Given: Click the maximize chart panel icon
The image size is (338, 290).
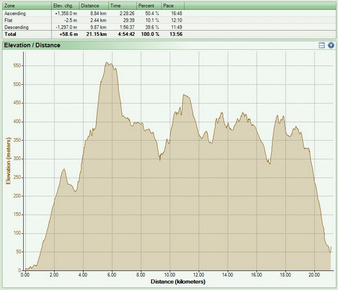Looking at the screenshot, I should click(322, 45).
